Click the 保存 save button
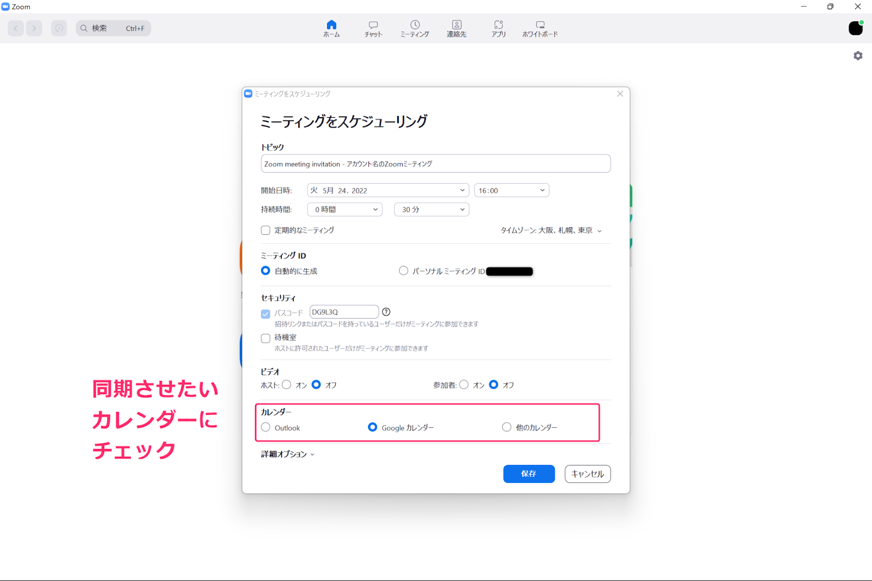Viewport: 872px width, 581px height. 529,474
